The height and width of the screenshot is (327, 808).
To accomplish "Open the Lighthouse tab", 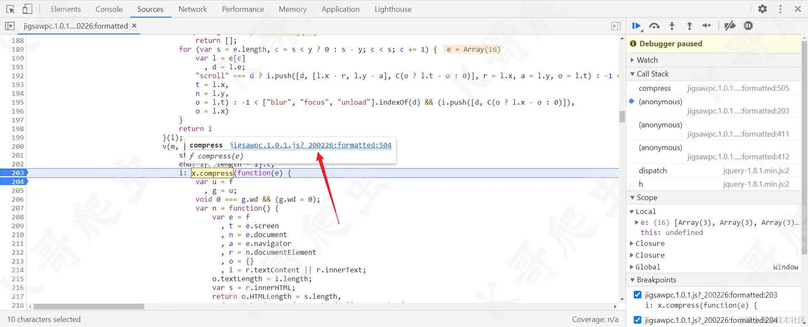I will (x=393, y=9).
